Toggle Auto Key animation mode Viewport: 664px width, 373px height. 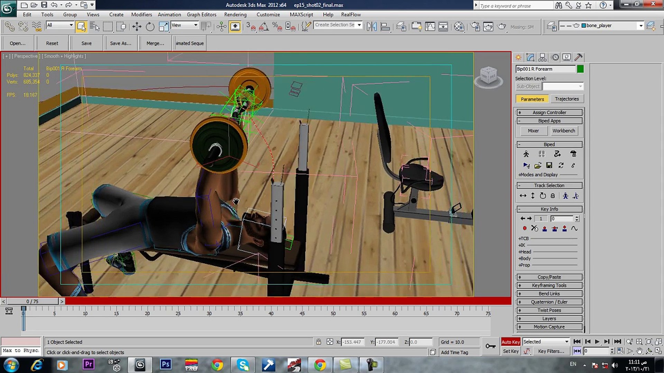(x=510, y=342)
